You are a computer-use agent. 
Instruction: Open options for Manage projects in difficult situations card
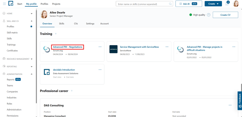[x=234, y=47]
